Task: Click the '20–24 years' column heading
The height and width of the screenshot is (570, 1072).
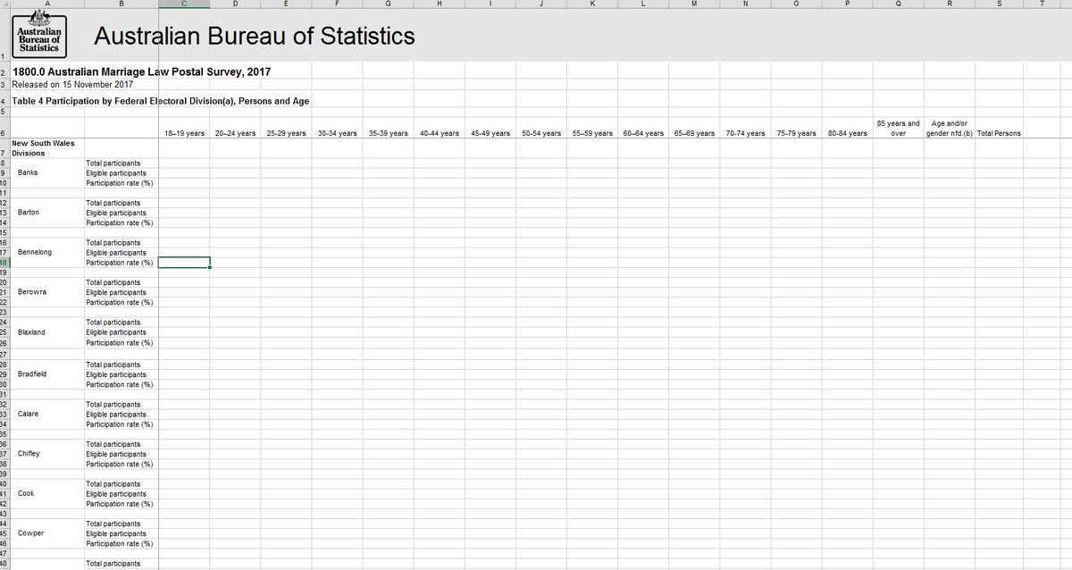Action: [x=236, y=134]
